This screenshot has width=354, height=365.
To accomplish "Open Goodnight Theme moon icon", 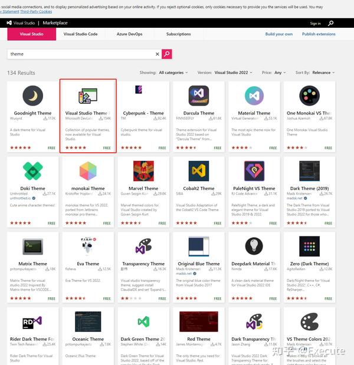I will [x=33, y=96].
